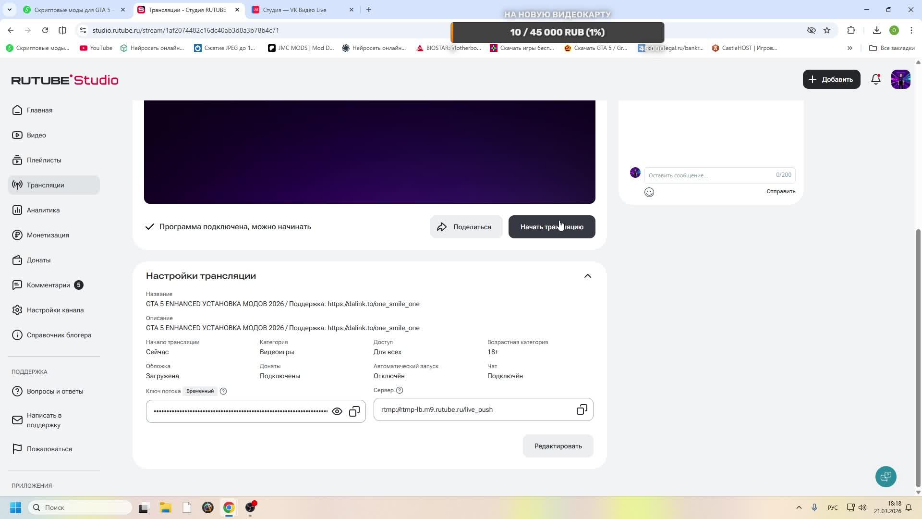
Task: Click stream key help question icon
Action: click(x=223, y=391)
